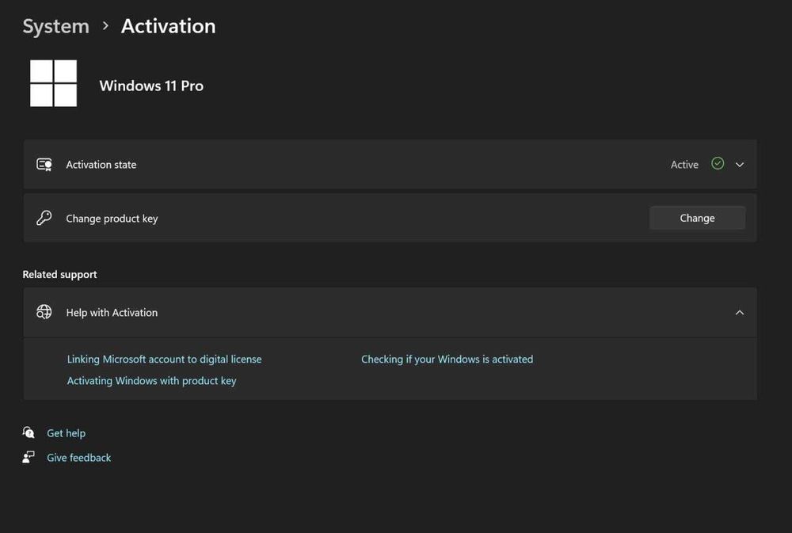The width and height of the screenshot is (792, 533).
Task: Open Checking if your Windows is activated link
Action: (x=447, y=359)
